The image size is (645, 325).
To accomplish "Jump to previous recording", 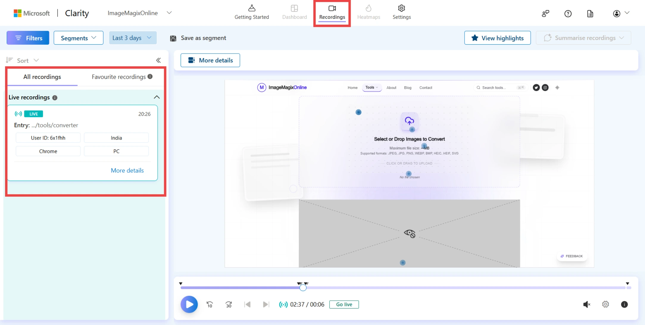I will pyautogui.click(x=247, y=304).
